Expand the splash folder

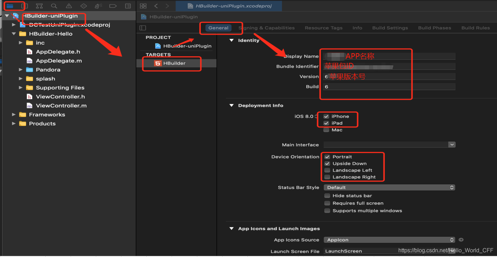coord(21,79)
